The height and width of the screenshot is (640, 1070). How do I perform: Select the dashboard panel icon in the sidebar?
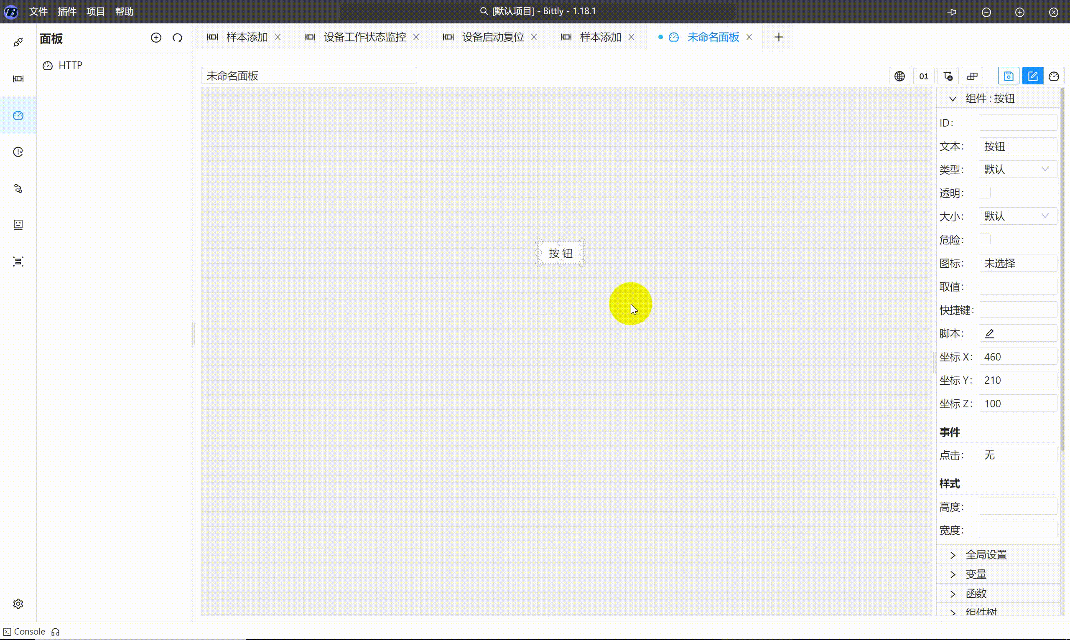coord(18,115)
